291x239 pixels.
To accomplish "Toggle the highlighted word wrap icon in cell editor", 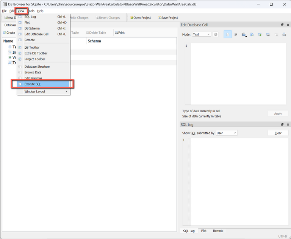I will [x=227, y=34].
